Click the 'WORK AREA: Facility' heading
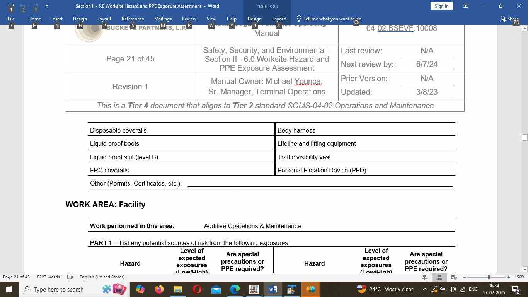Viewport: 528px width, 297px height. click(x=106, y=205)
